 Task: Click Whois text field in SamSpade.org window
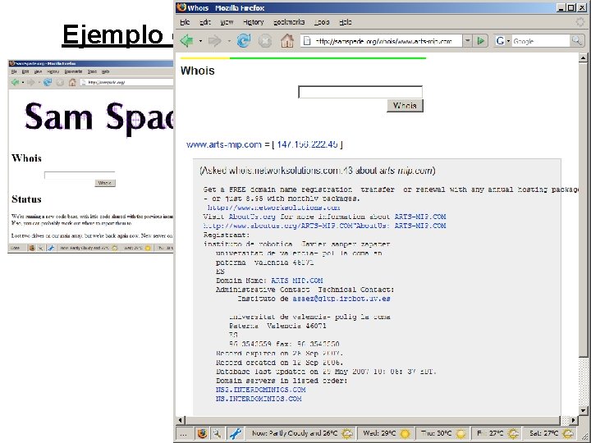80,176
